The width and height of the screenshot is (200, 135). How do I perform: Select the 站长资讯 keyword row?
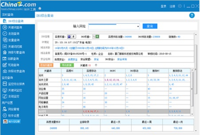[x=114, y=84]
